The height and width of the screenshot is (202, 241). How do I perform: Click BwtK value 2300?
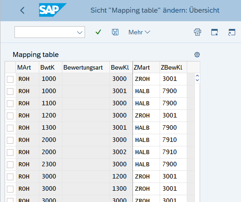click(49, 164)
